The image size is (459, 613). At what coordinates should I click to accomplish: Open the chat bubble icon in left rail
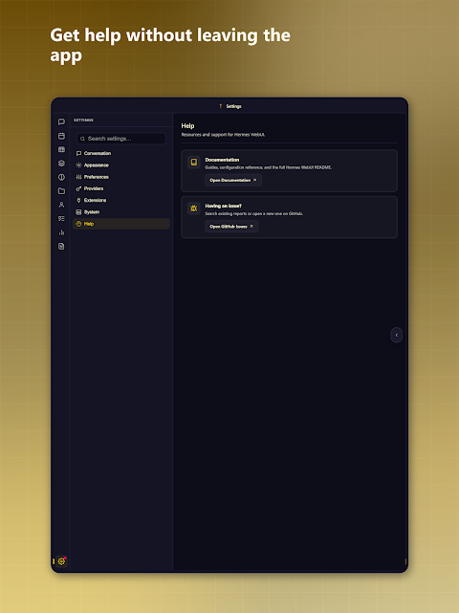pyautogui.click(x=61, y=122)
